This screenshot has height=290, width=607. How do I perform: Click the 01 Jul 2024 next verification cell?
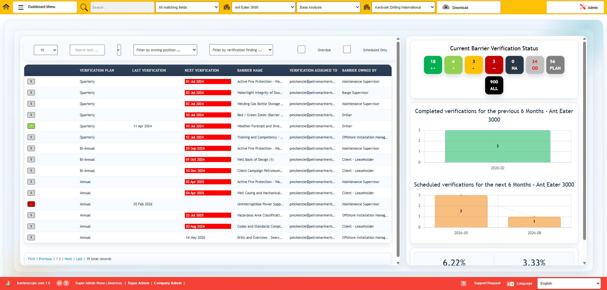coord(208,81)
